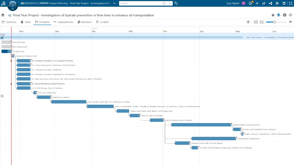This screenshot has height=165, width=294.
Task: Select Prepare First Draft of Final Report bar
Action: tap(182, 143)
